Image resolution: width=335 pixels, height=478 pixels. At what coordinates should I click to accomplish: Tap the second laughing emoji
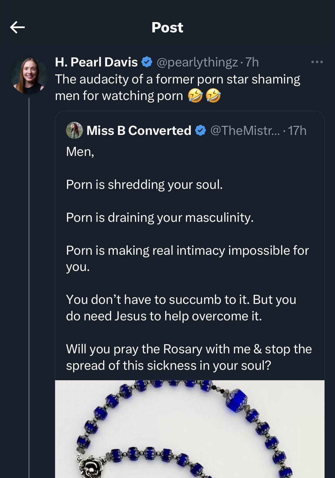click(213, 96)
